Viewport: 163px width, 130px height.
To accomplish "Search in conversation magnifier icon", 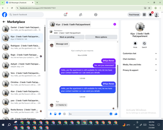I will 144,44.
